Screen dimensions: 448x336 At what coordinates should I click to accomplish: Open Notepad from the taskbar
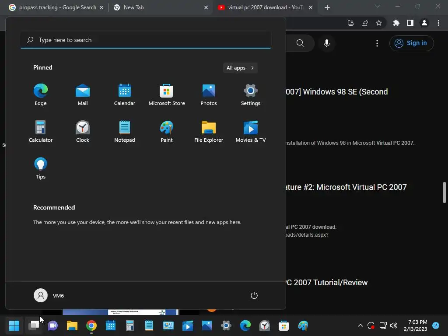(x=149, y=325)
